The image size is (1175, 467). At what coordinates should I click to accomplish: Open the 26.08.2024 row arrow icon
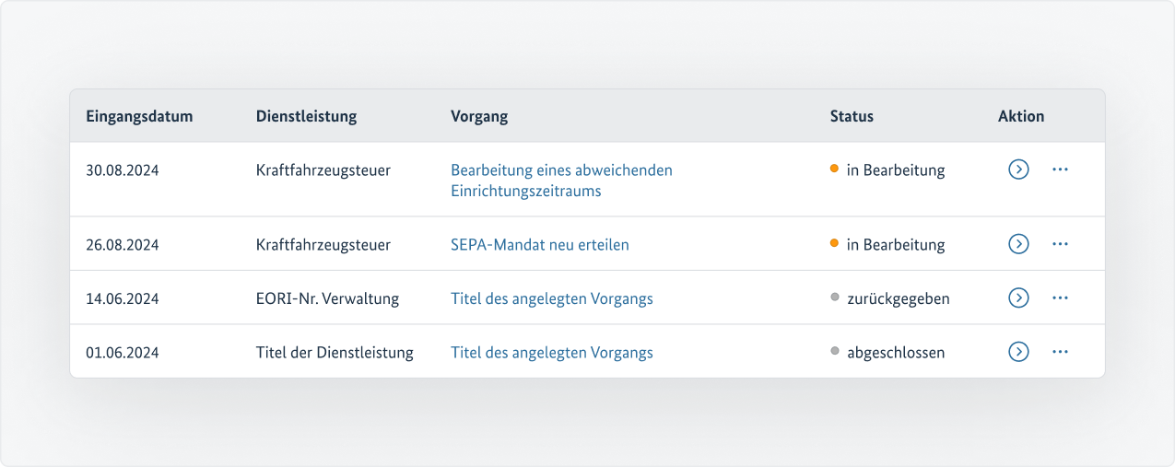1018,244
